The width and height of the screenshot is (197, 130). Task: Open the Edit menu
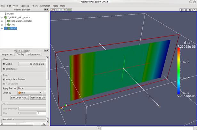(9, 6)
